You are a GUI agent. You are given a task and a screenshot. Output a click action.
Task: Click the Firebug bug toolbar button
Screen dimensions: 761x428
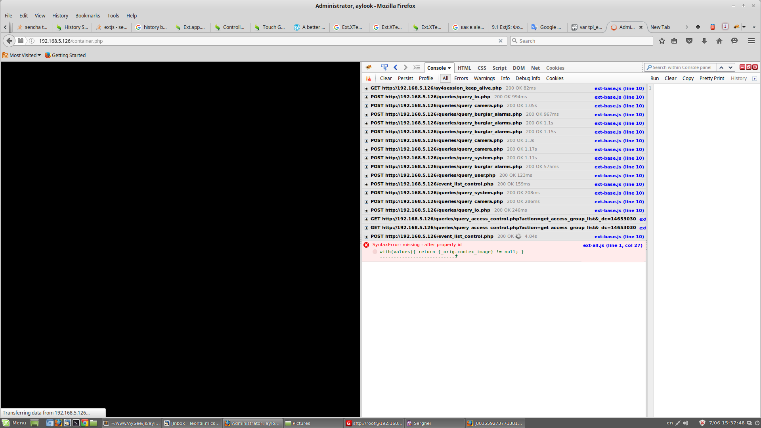click(736, 27)
